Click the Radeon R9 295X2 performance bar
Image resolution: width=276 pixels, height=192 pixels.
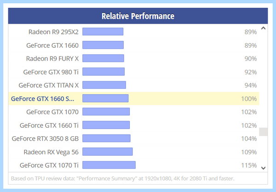[103, 32]
